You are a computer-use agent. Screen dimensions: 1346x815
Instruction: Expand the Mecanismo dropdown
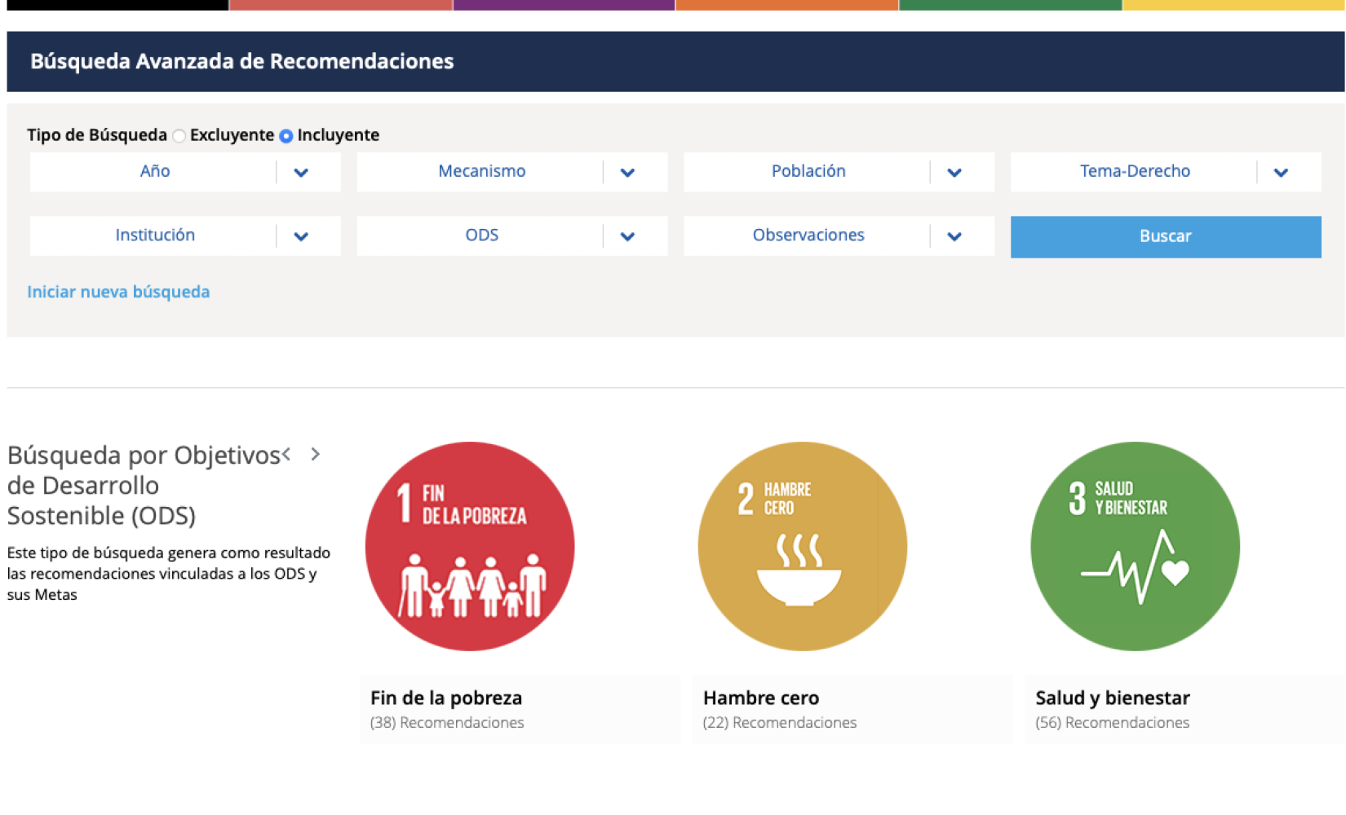point(512,172)
